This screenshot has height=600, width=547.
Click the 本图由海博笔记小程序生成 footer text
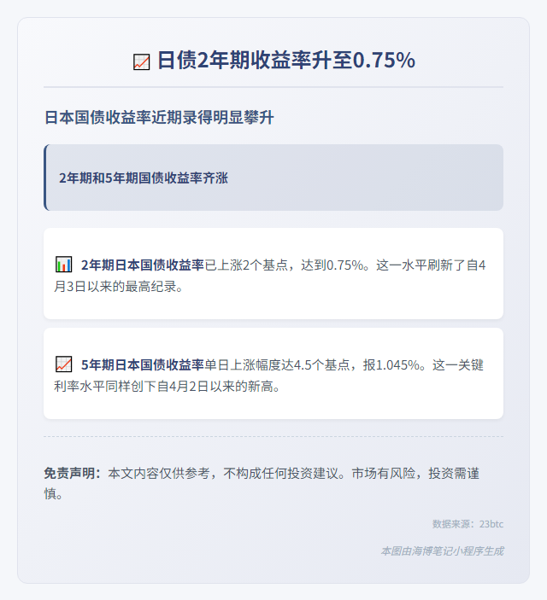click(x=442, y=551)
